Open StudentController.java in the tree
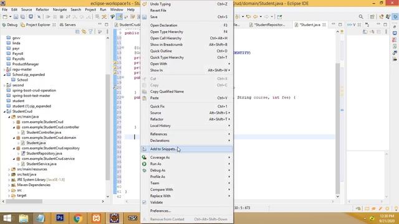This screenshot has height=224, width=399. (x=44, y=133)
